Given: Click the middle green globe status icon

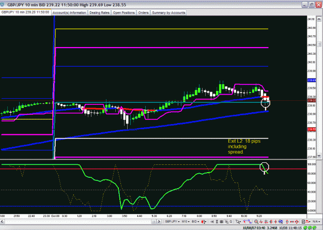Looking at the screenshot, I should [x=310, y=228].
